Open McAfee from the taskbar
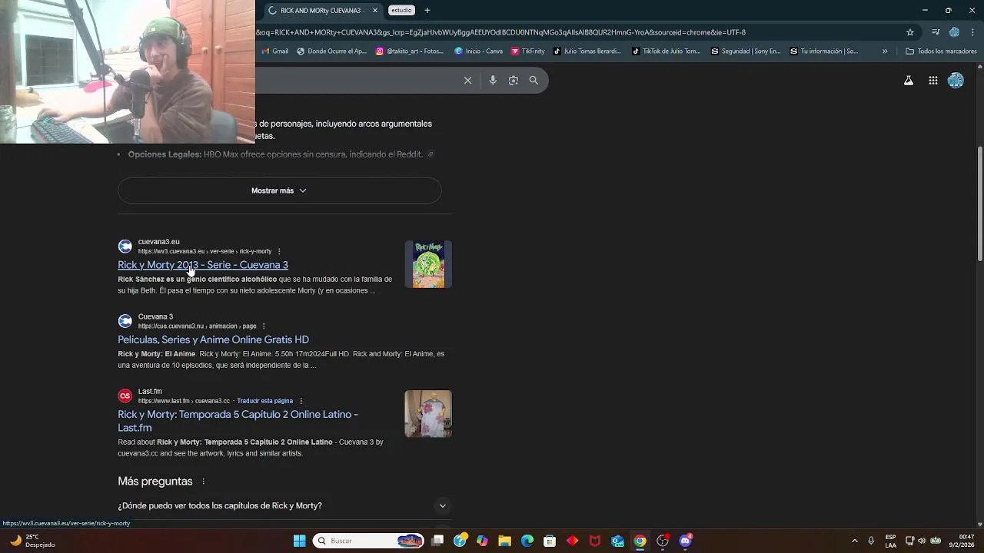The height and width of the screenshot is (553, 984). [594, 541]
